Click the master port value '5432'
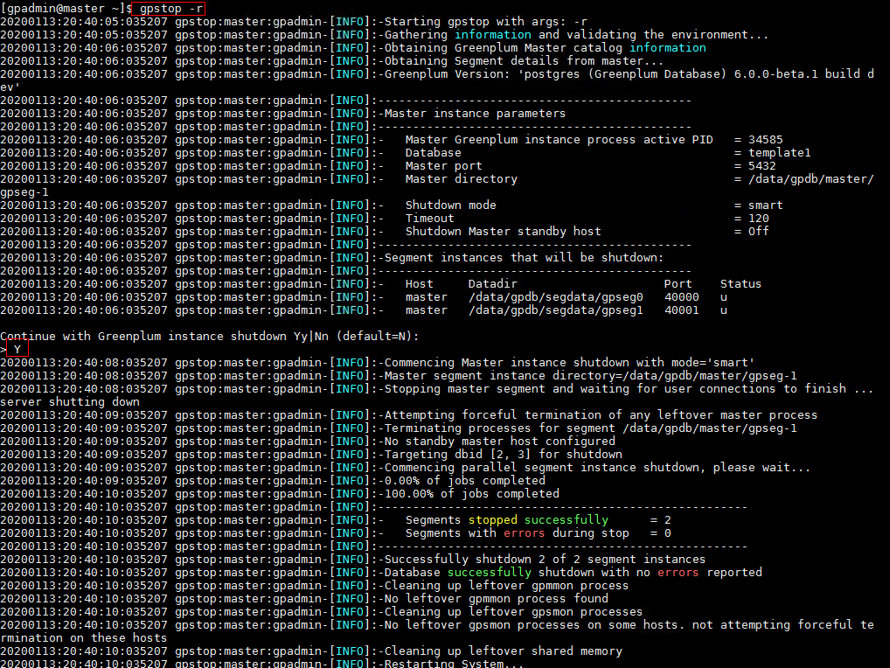The image size is (890, 668). (761, 166)
